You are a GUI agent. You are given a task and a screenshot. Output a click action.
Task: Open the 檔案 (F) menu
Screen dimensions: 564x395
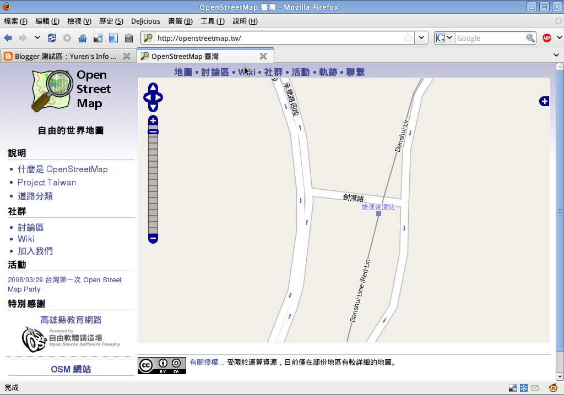coord(15,21)
